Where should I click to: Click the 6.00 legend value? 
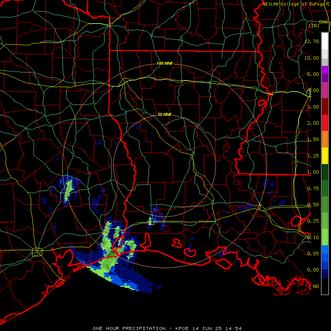(313, 74)
